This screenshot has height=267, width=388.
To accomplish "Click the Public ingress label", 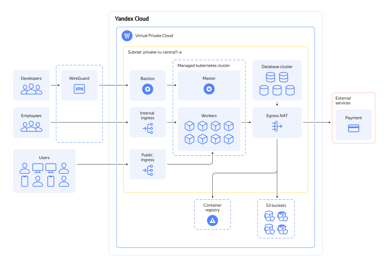I will tap(147, 158).
